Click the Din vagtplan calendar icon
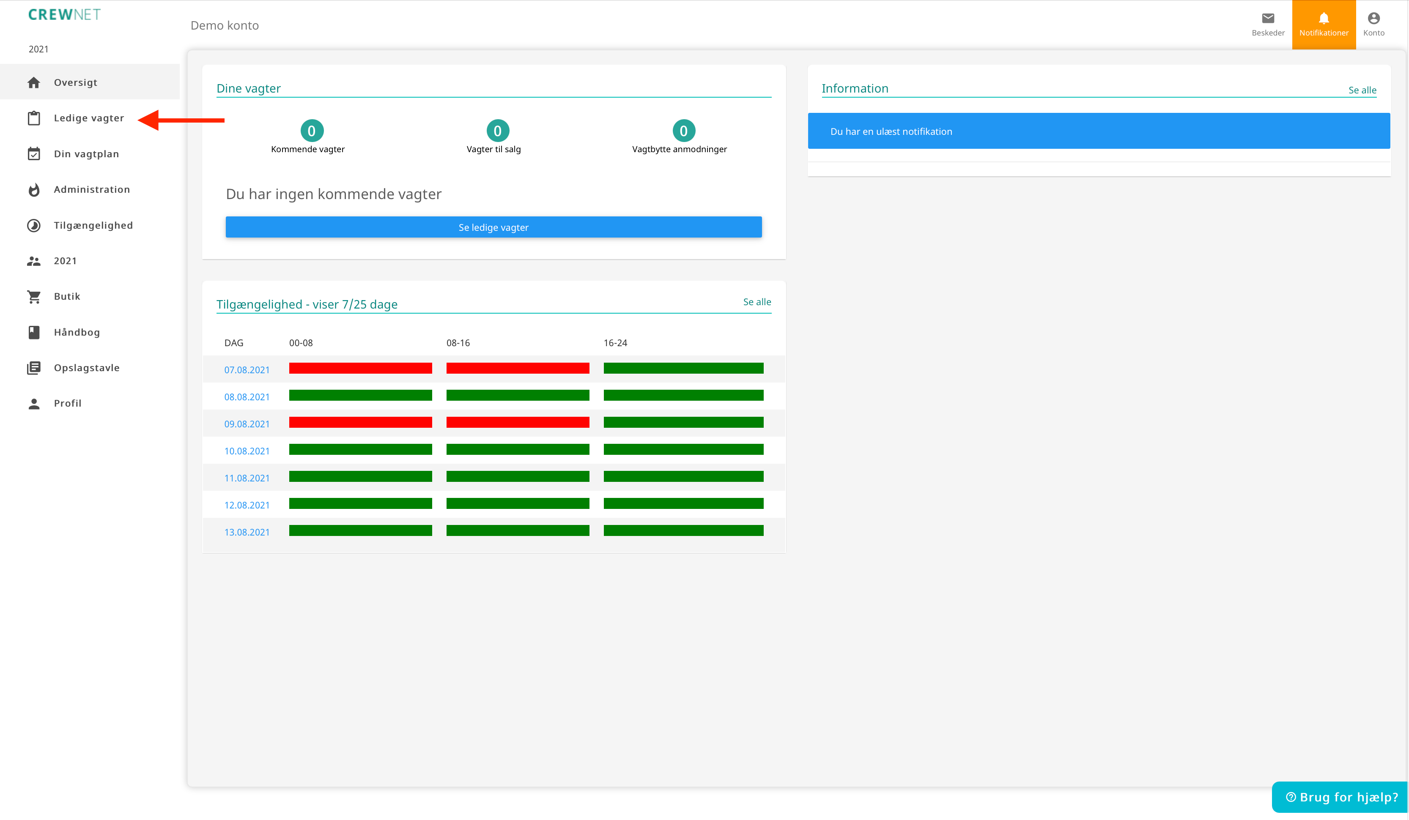Screen dimensions: 1409x820 (33, 154)
